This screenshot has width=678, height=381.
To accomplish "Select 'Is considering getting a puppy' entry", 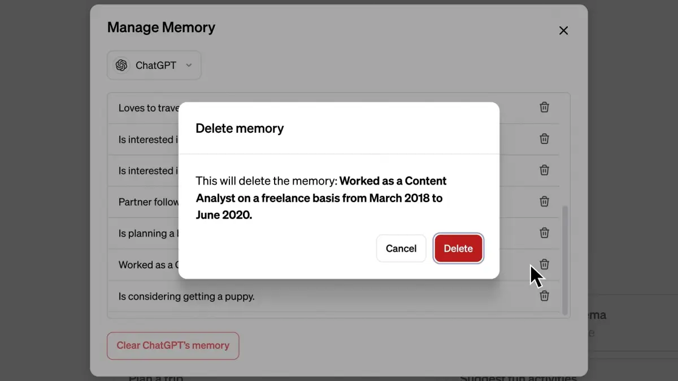I will pos(186,296).
